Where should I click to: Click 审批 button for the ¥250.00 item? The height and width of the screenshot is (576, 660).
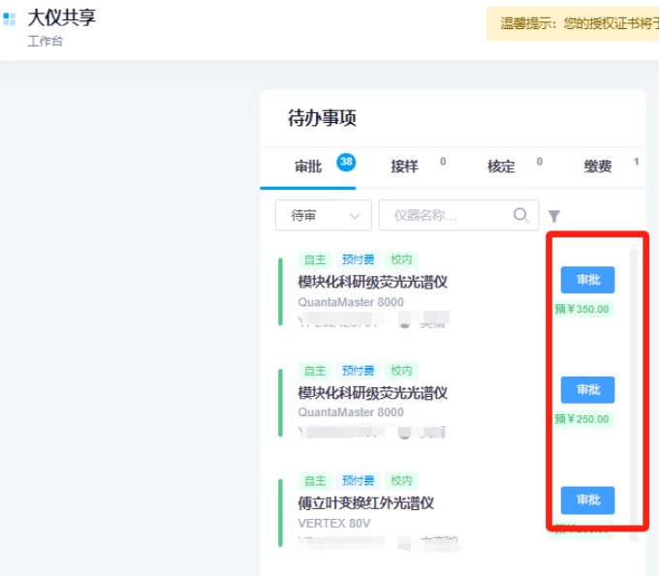587,389
